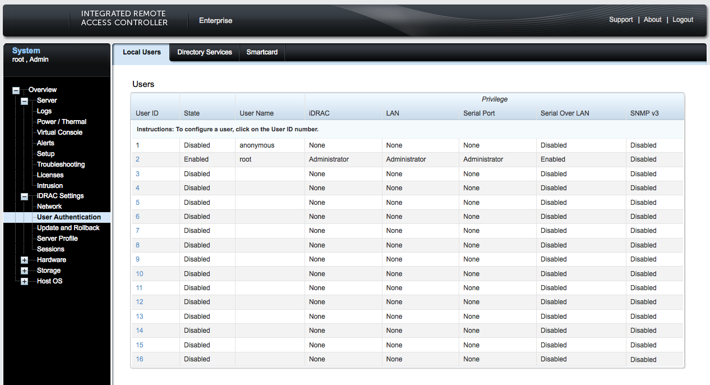This screenshot has width=710, height=385.
Task: Select Update and Rollback in sidebar
Action: [x=68, y=228]
